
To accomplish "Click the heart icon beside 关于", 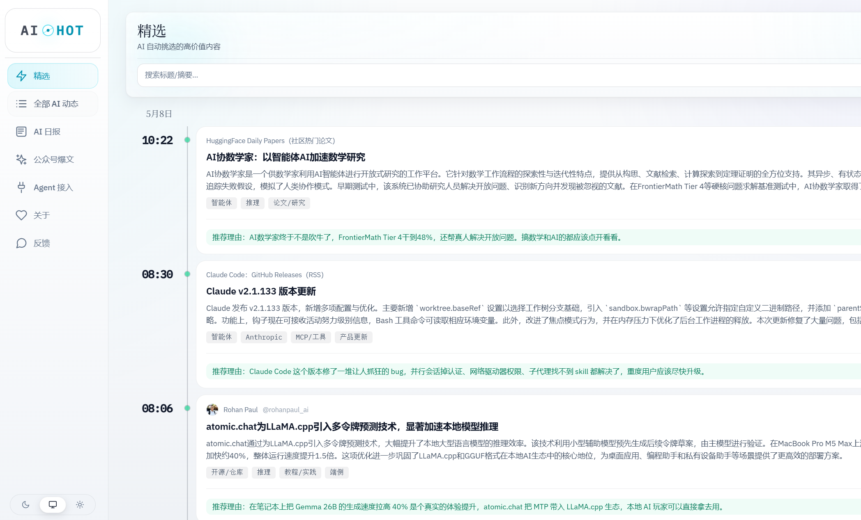I will click(21, 215).
